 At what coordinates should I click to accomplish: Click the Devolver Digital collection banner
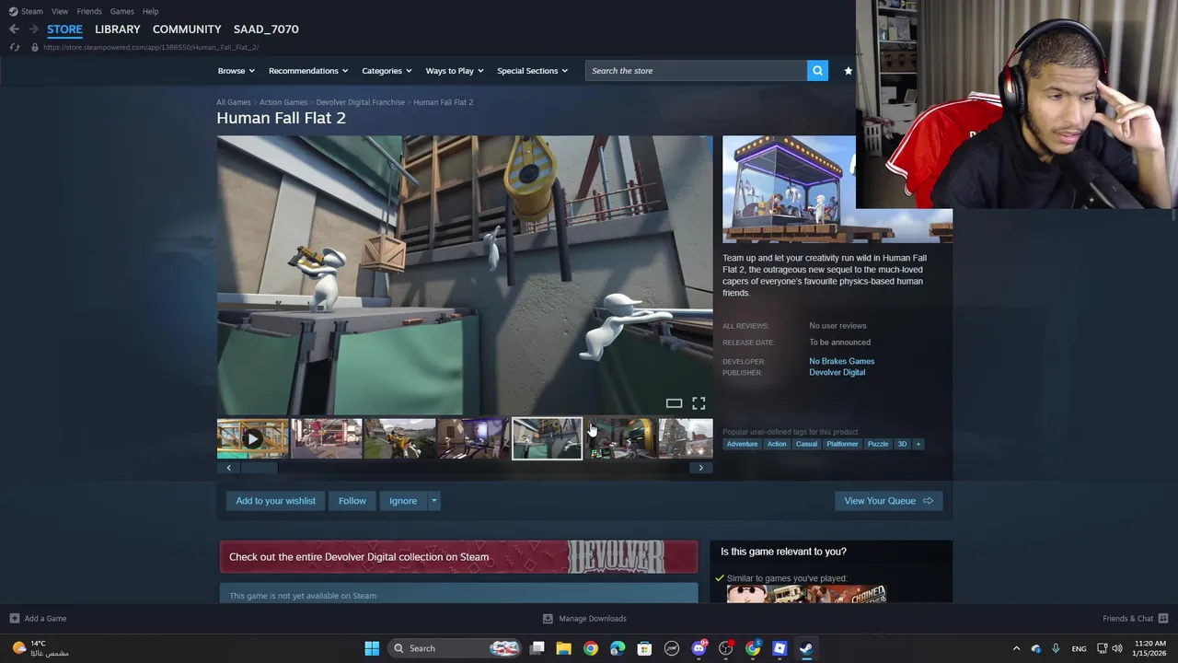tap(458, 557)
